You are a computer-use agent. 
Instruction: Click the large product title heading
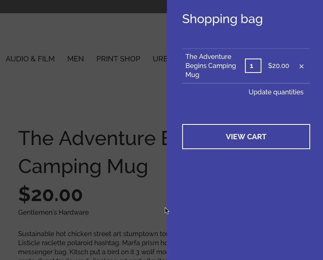click(93, 152)
